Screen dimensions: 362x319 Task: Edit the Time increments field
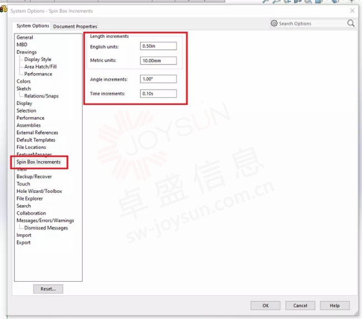158,93
